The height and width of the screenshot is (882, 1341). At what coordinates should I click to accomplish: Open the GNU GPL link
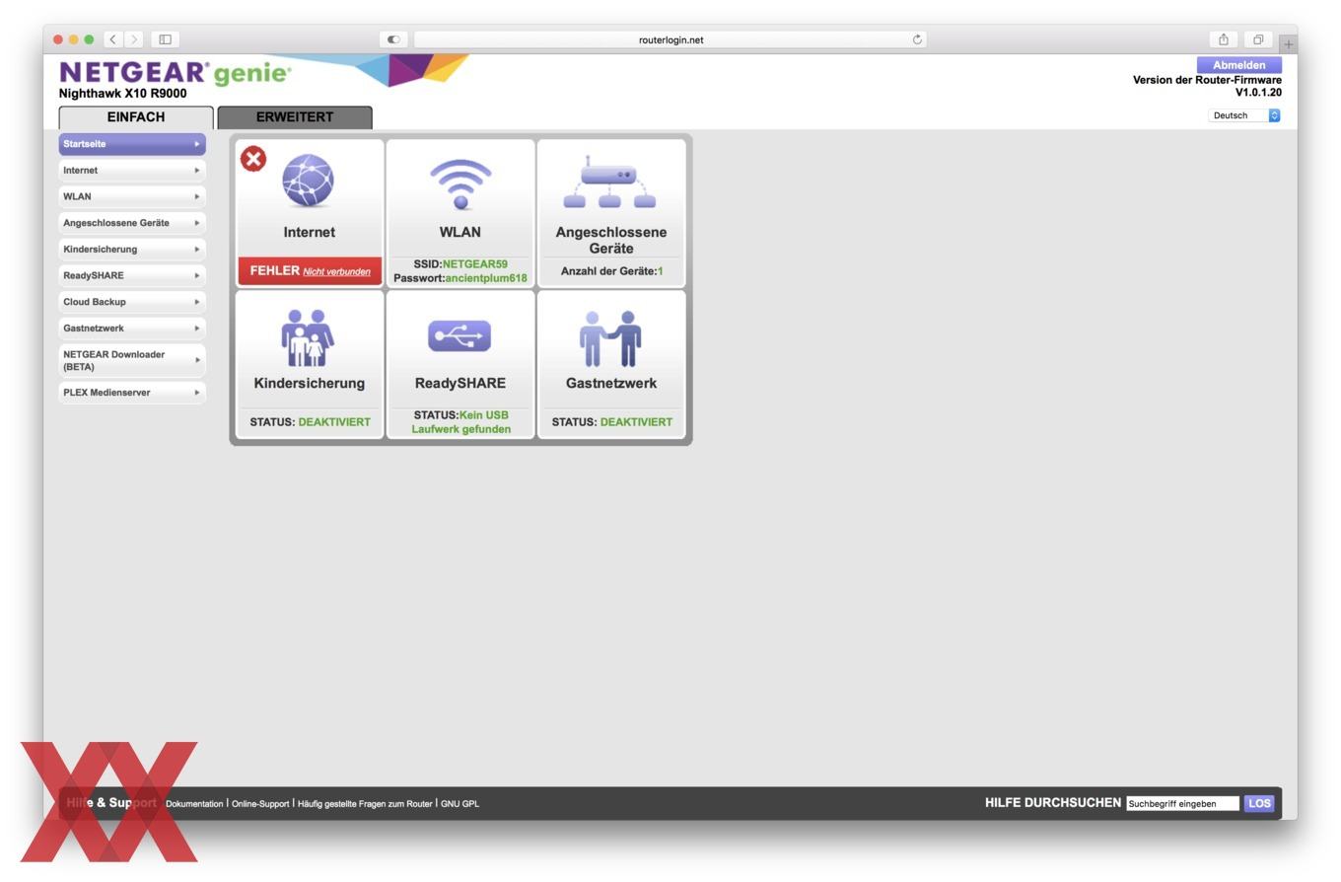459,804
